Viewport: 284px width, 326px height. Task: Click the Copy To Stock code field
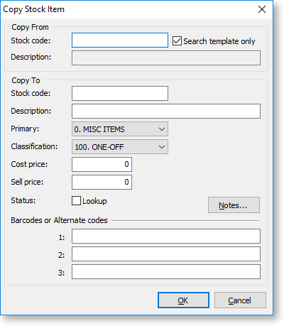(120, 94)
